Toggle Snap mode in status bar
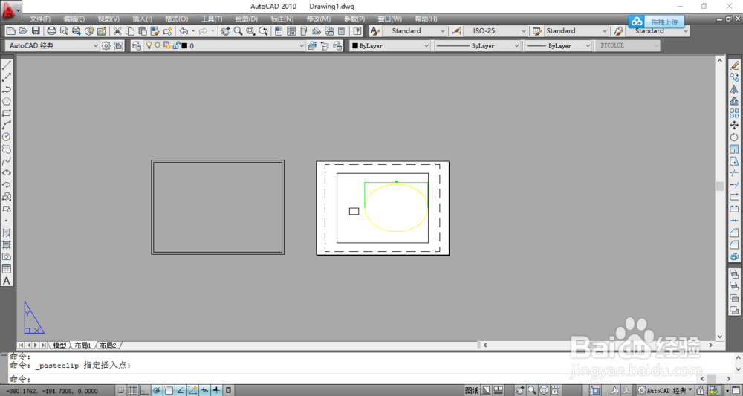This screenshot has height=396, width=743. click(x=121, y=390)
